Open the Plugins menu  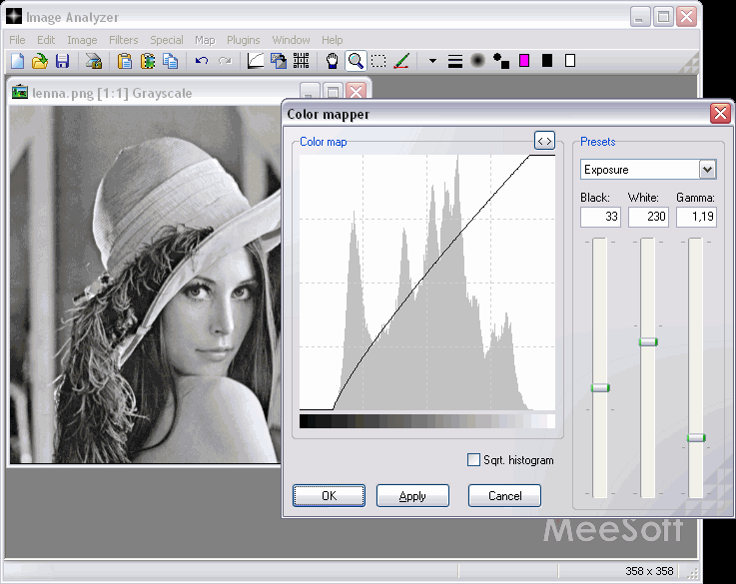pos(243,40)
